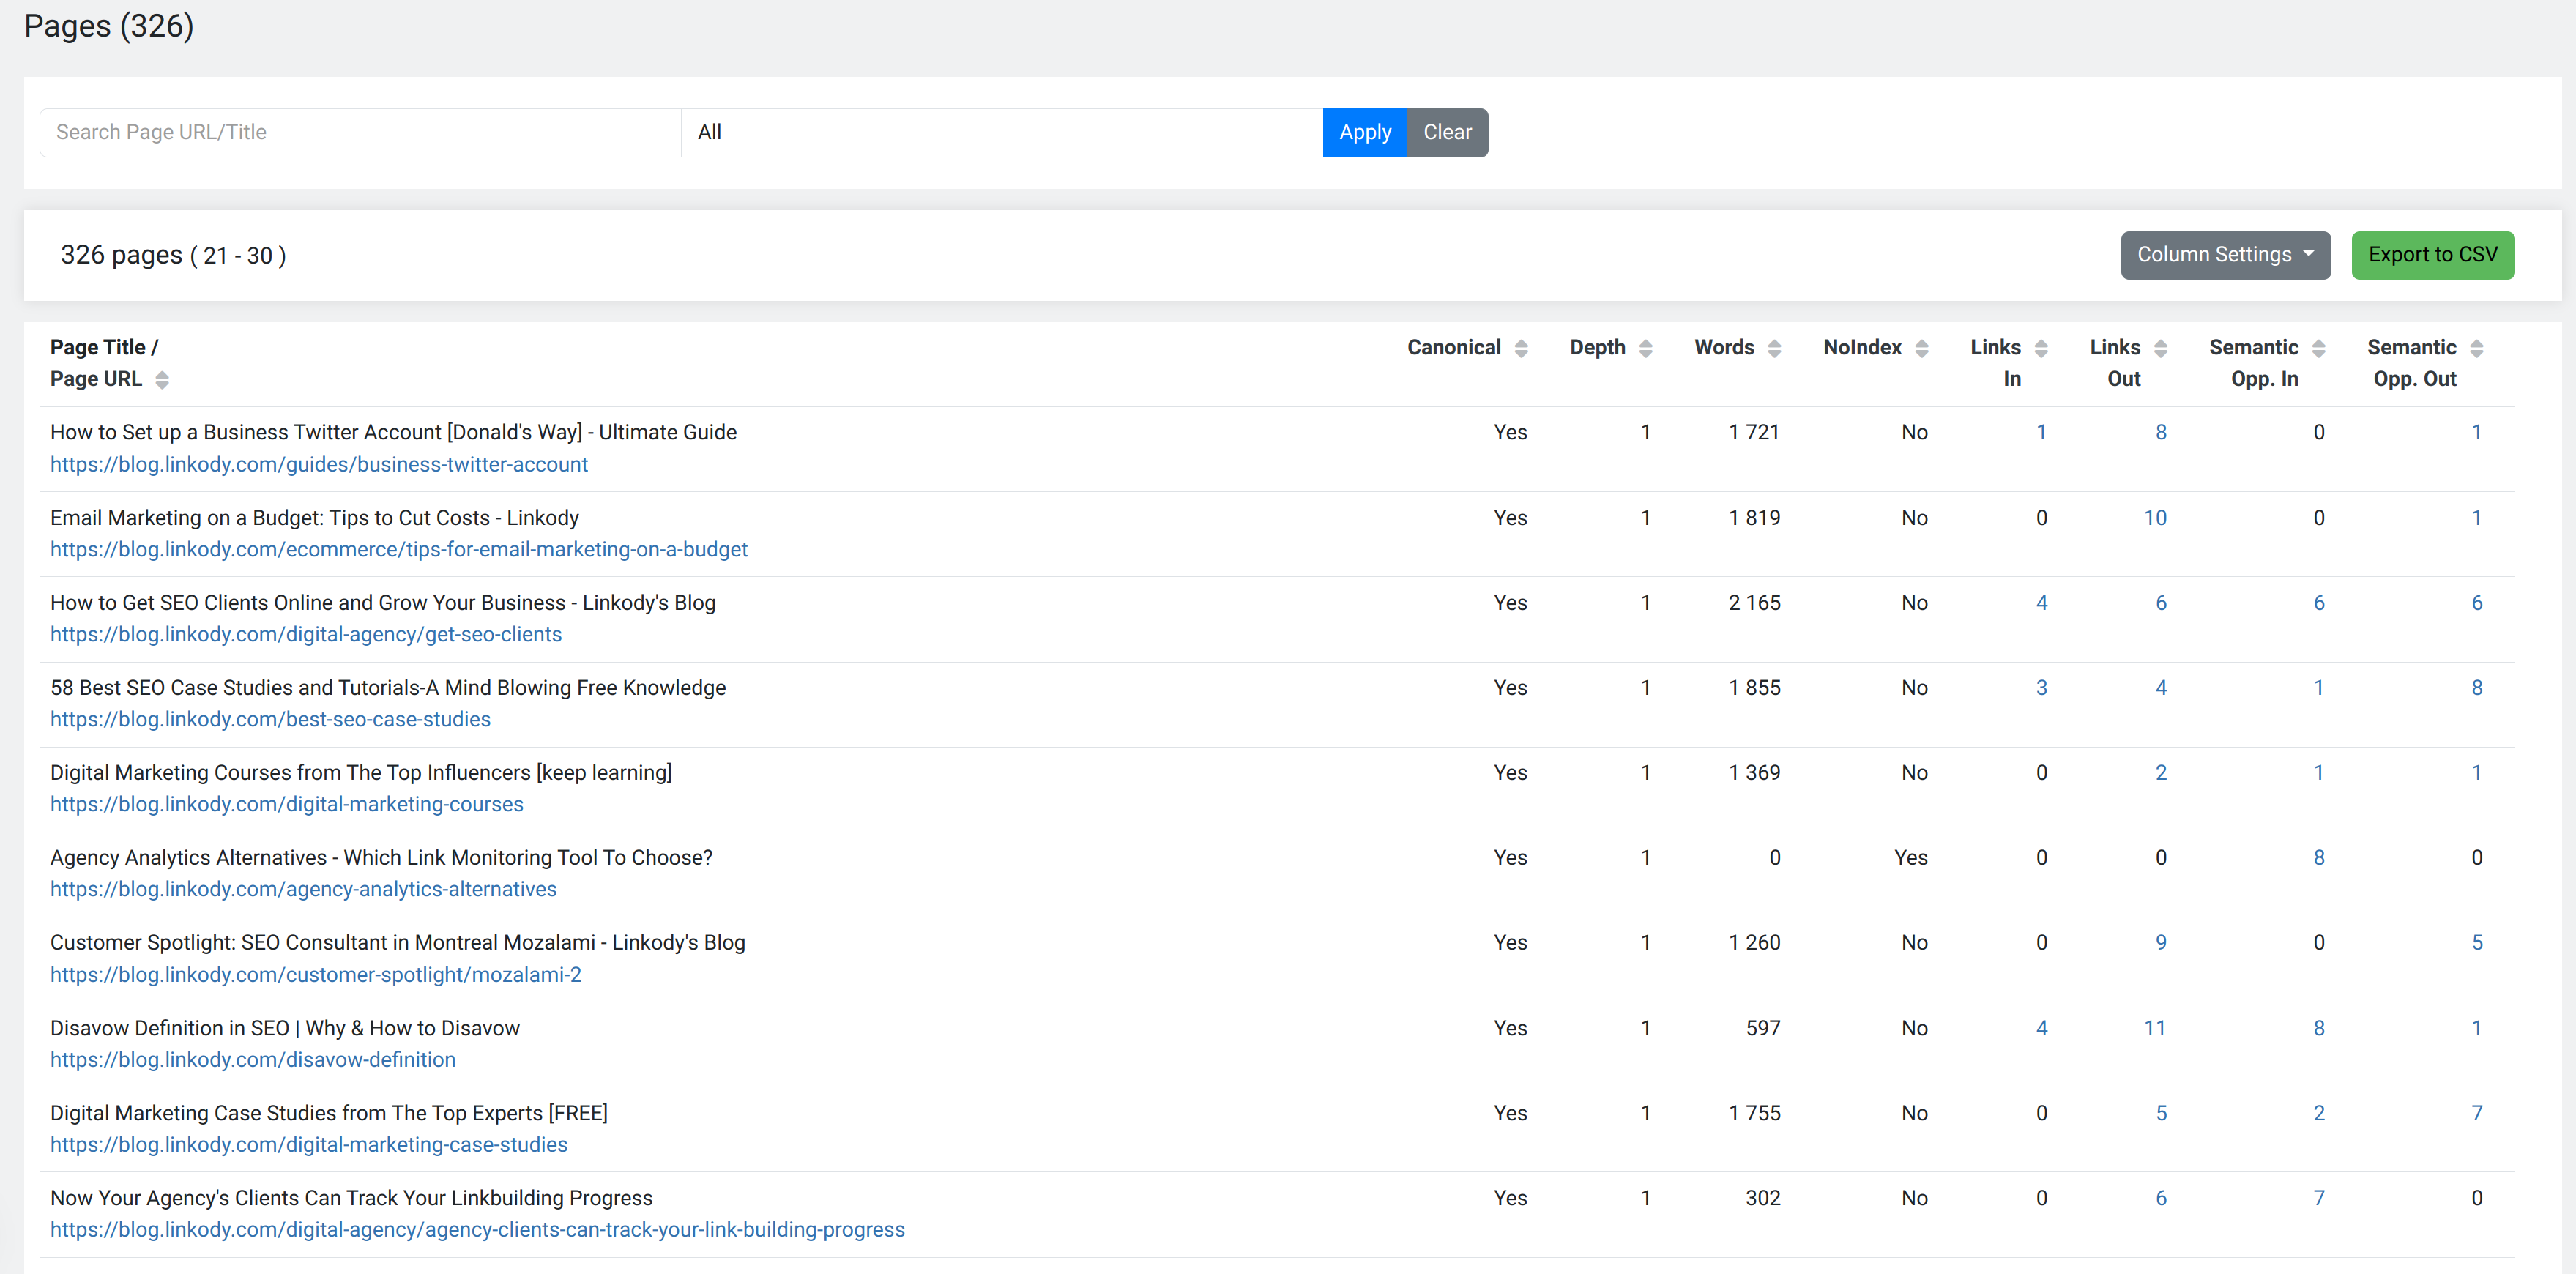Open the get-seo-clients URL link

coord(306,634)
